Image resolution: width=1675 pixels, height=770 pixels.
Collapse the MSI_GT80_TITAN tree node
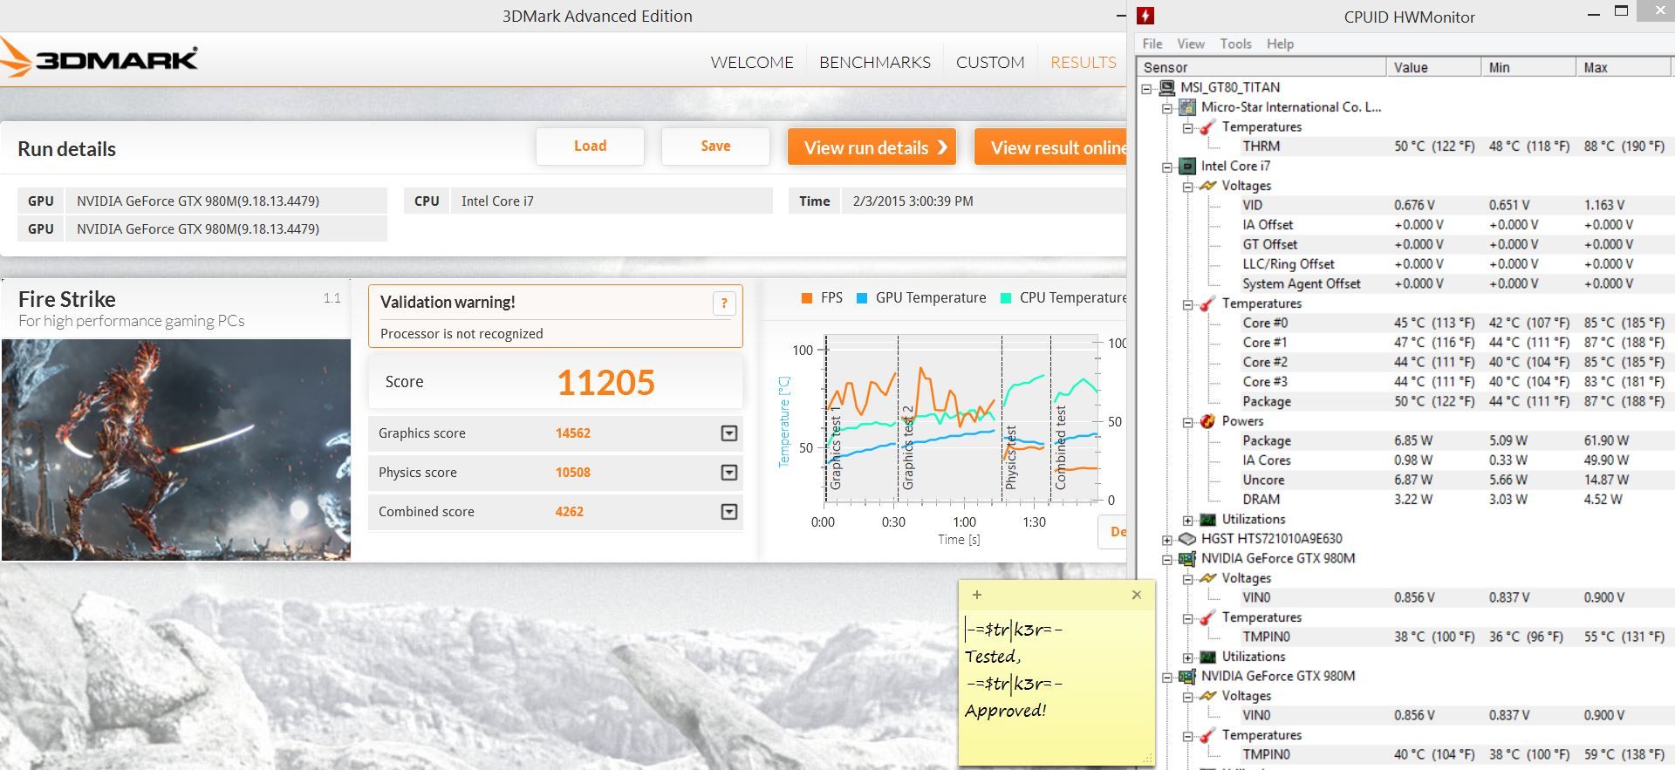click(1146, 88)
